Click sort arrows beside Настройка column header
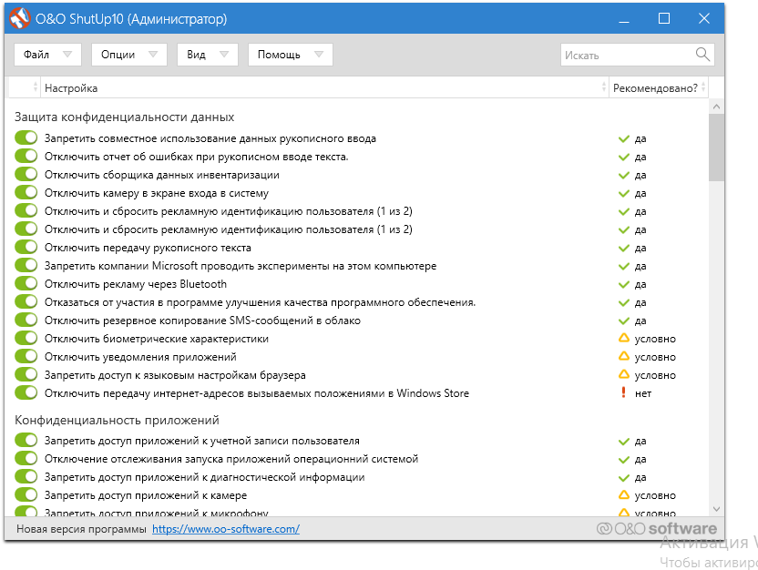Viewport: 758px width, 570px height. pos(604,87)
